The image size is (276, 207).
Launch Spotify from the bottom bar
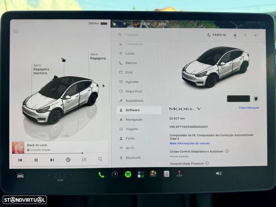point(128,174)
